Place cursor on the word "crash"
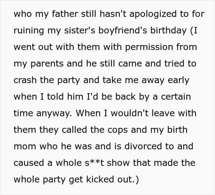 coord(25,80)
